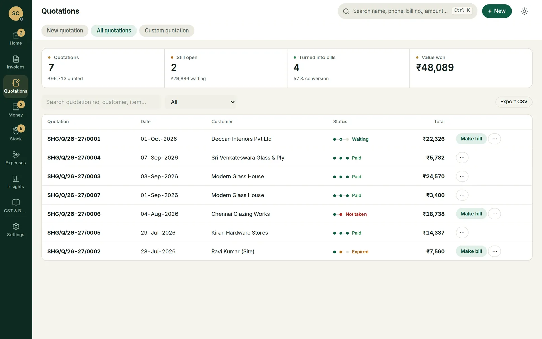Focus the global search name, phone field

coord(408,11)
